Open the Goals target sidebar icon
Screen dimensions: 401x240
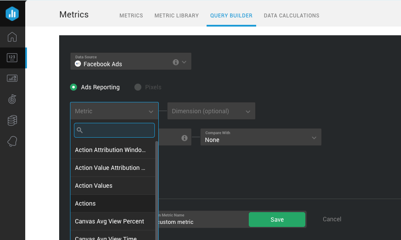(x=12, y=99)
